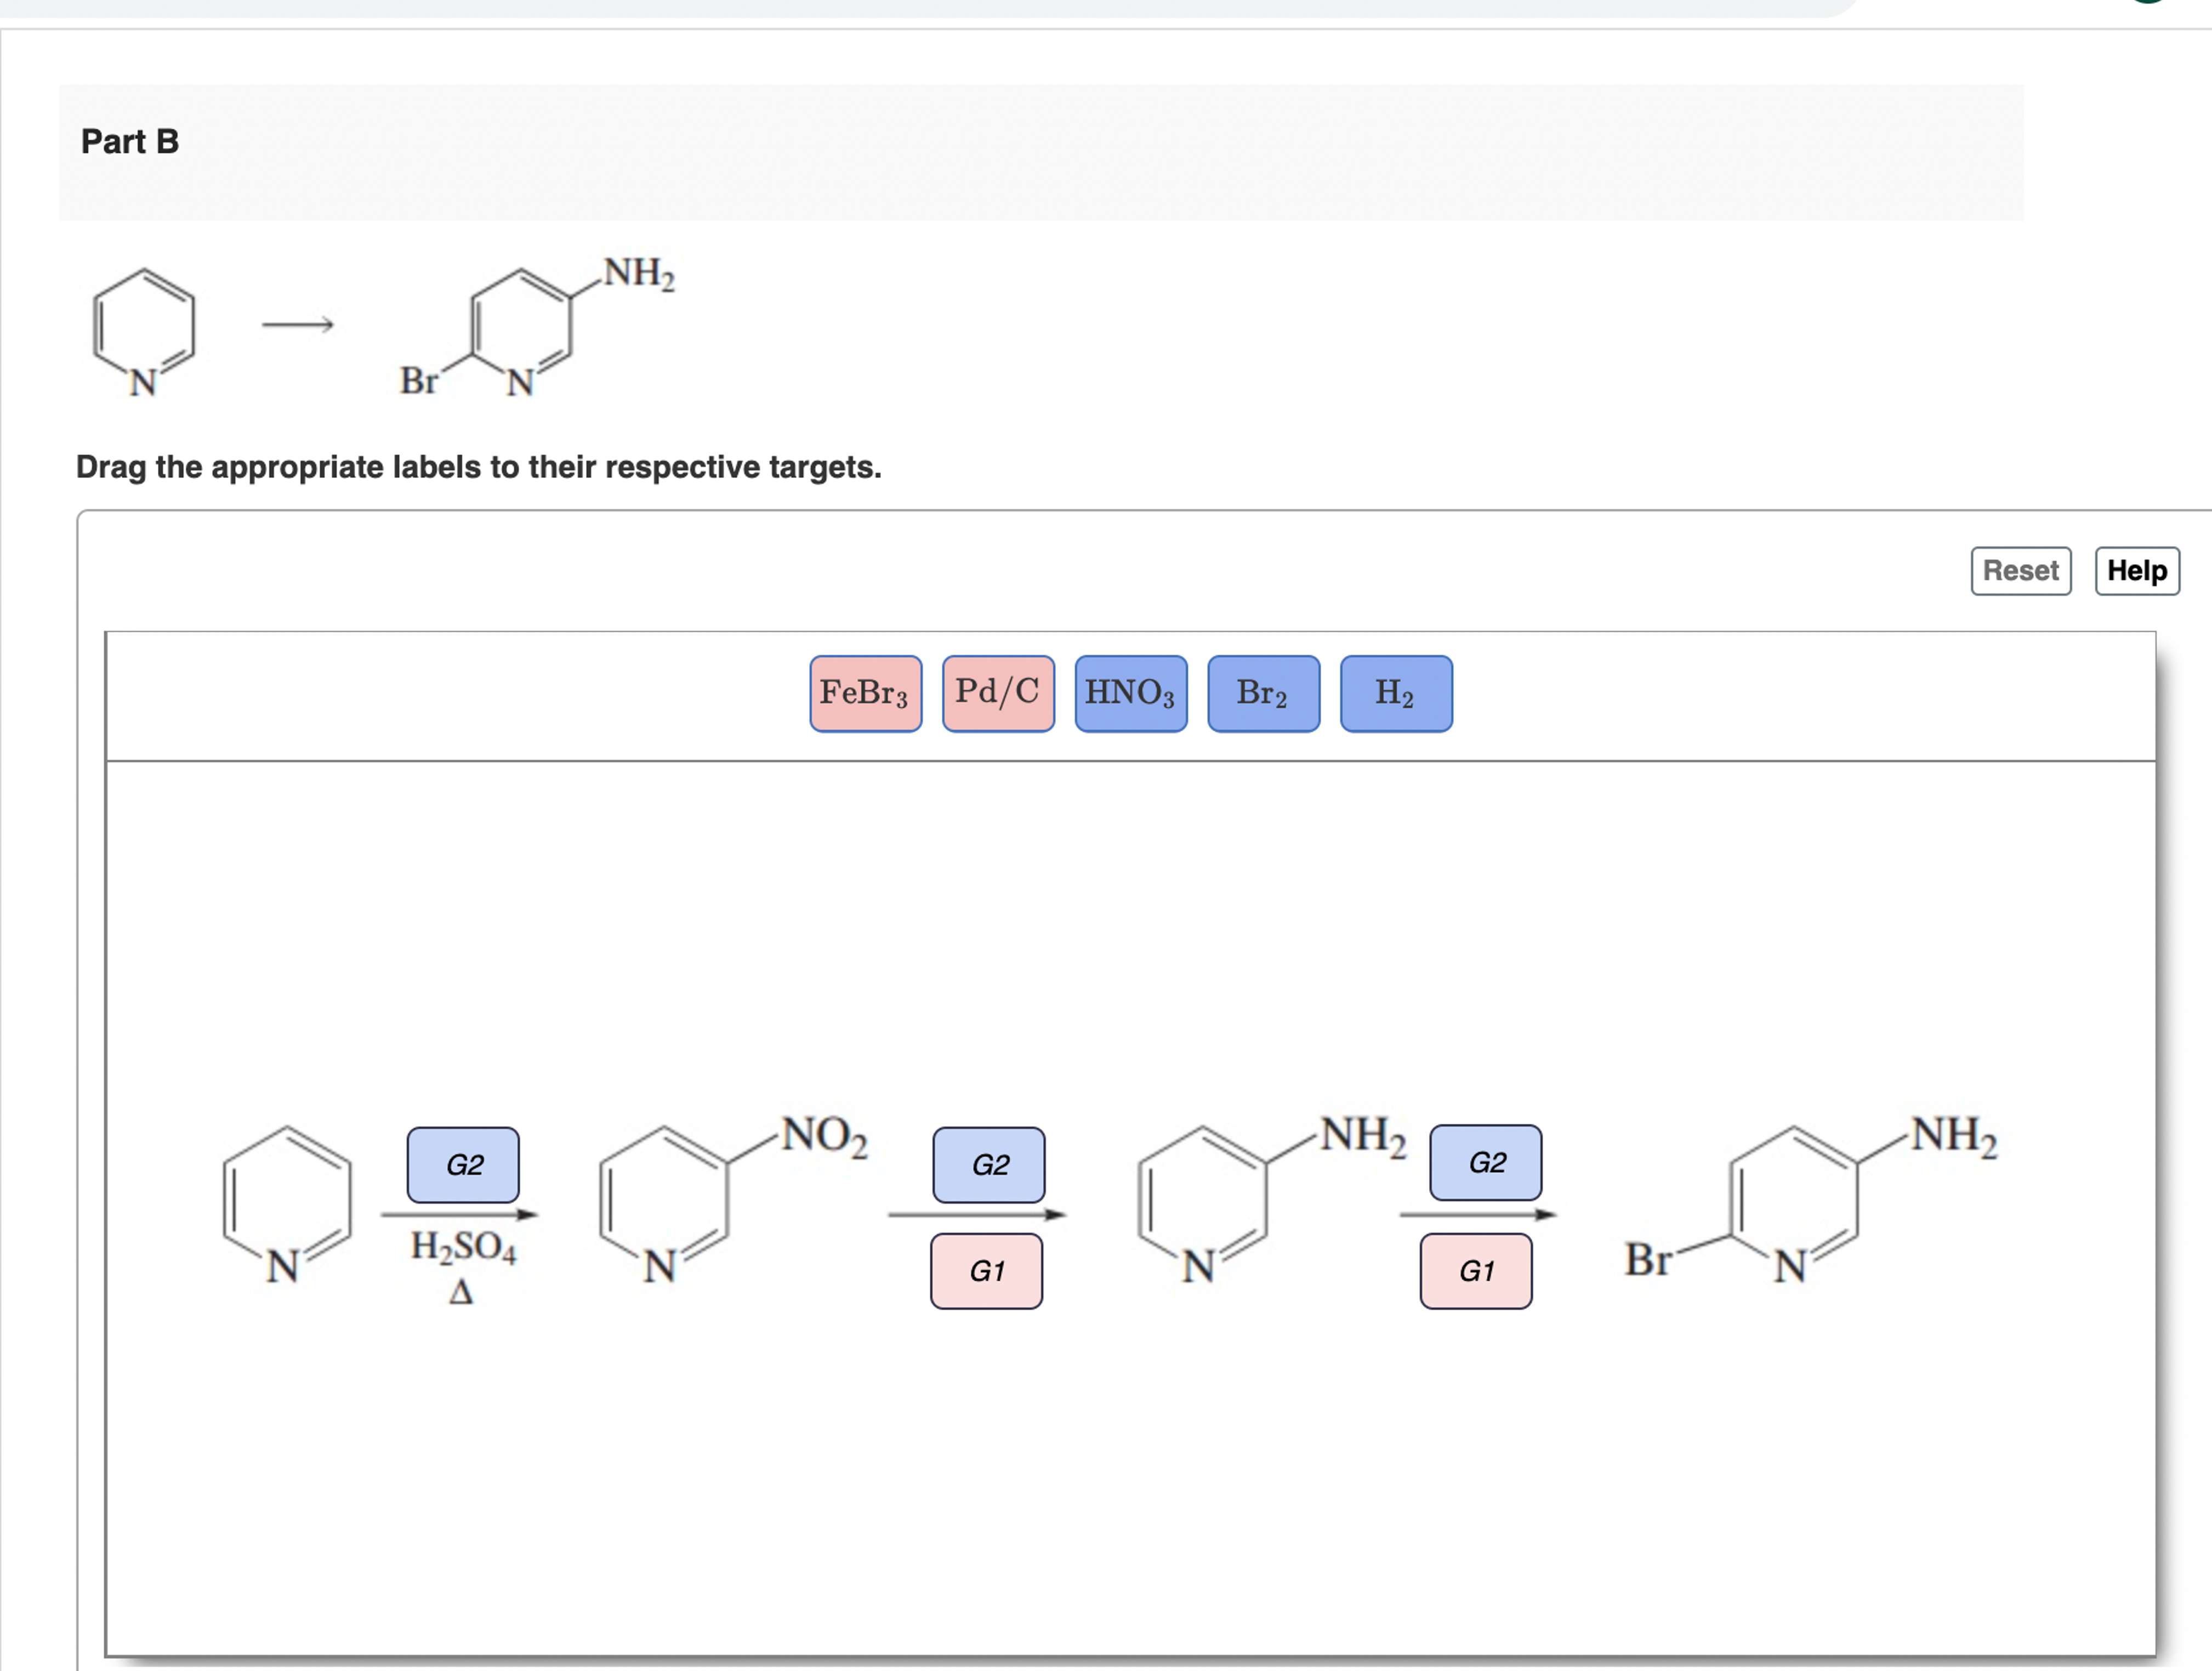Viewport: 2212px width, 1671px height.
Task: Click the H2SO4 text under first arrow
Action: tap(463, 1247)
